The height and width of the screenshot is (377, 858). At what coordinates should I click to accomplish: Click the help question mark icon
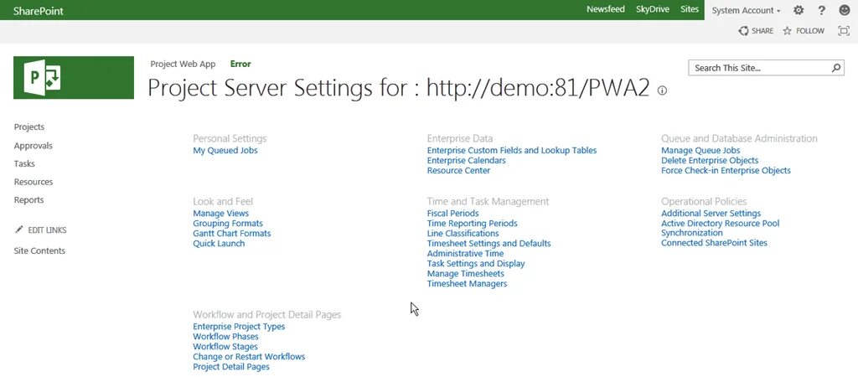[x=821, y=10]
